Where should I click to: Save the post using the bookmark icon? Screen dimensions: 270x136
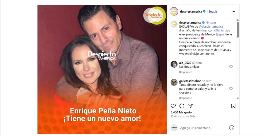click(233, 106)
